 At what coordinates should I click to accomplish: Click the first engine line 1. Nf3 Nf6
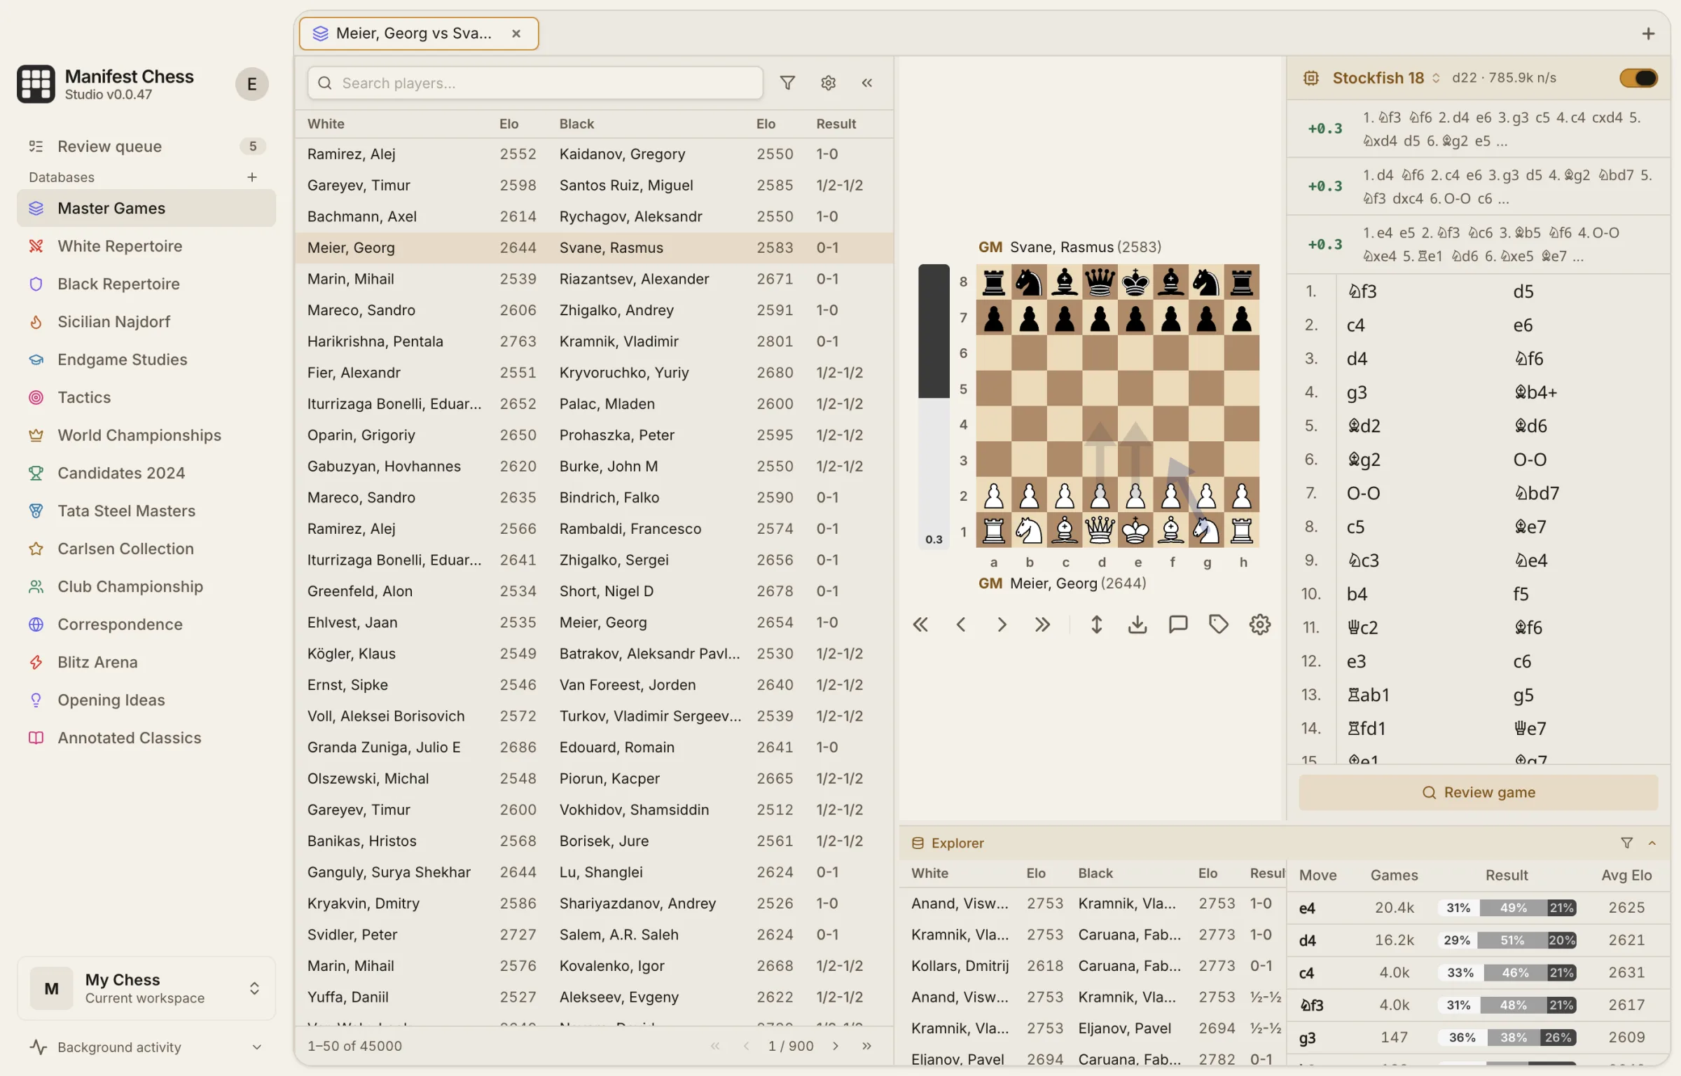coord(1479,129)
